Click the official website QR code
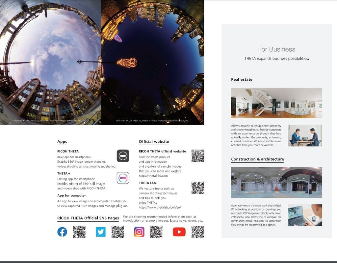The height and width of the screenshot is (263, 337). point(198,156)
